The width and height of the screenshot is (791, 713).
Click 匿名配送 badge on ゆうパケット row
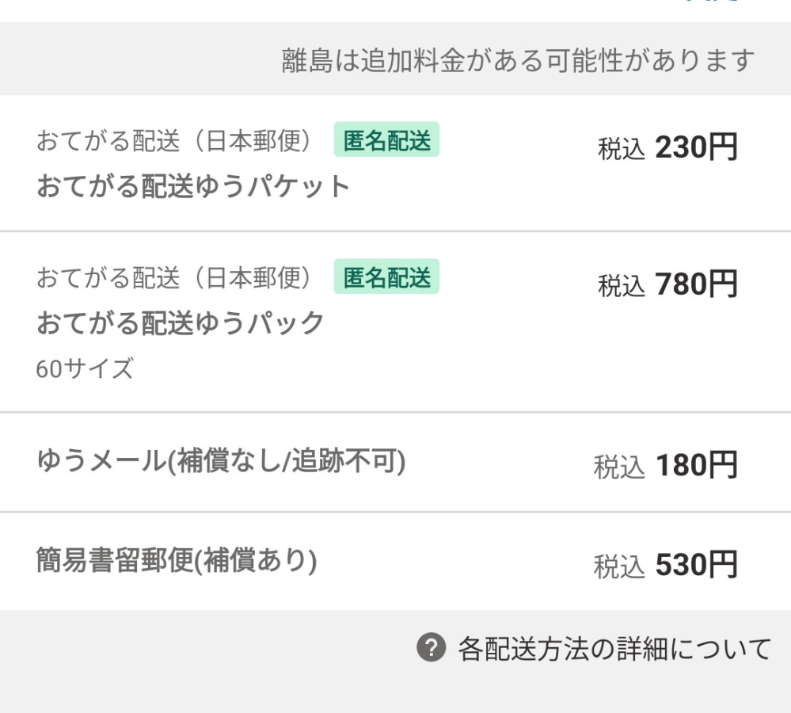386,139
